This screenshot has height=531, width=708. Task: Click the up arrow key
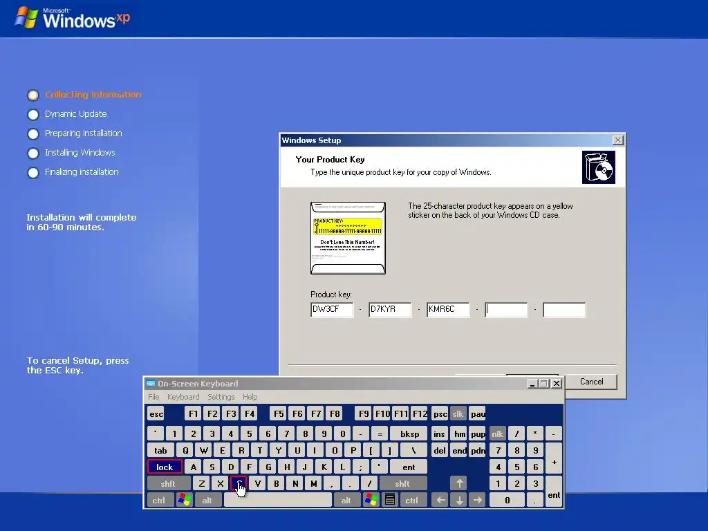point(459,483)
